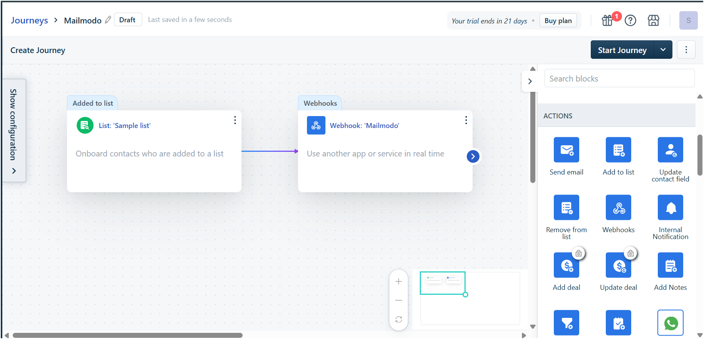Screen dimensions: 704x339
Task: Expand the Show configuration panel
Action: pos(14,131)
